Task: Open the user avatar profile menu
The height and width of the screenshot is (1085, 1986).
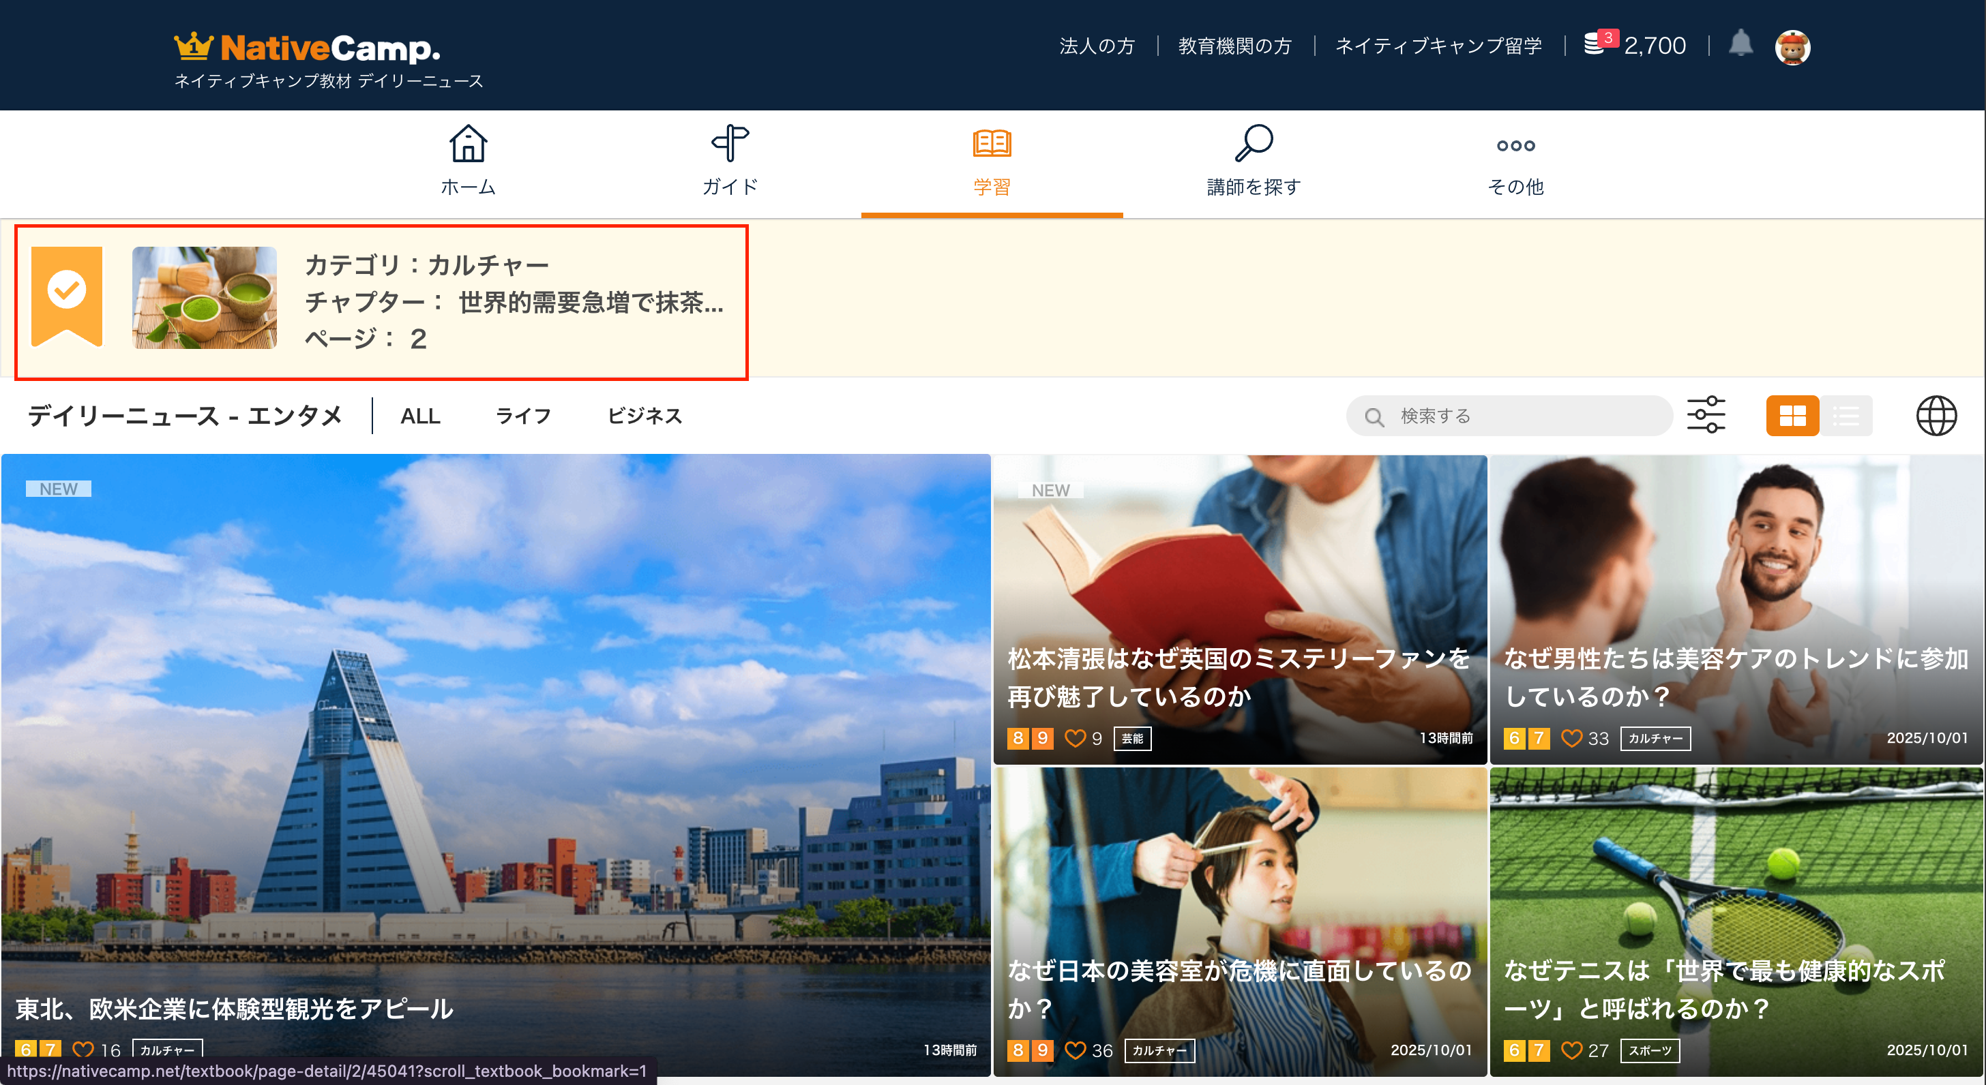Action: [1792, 47]
